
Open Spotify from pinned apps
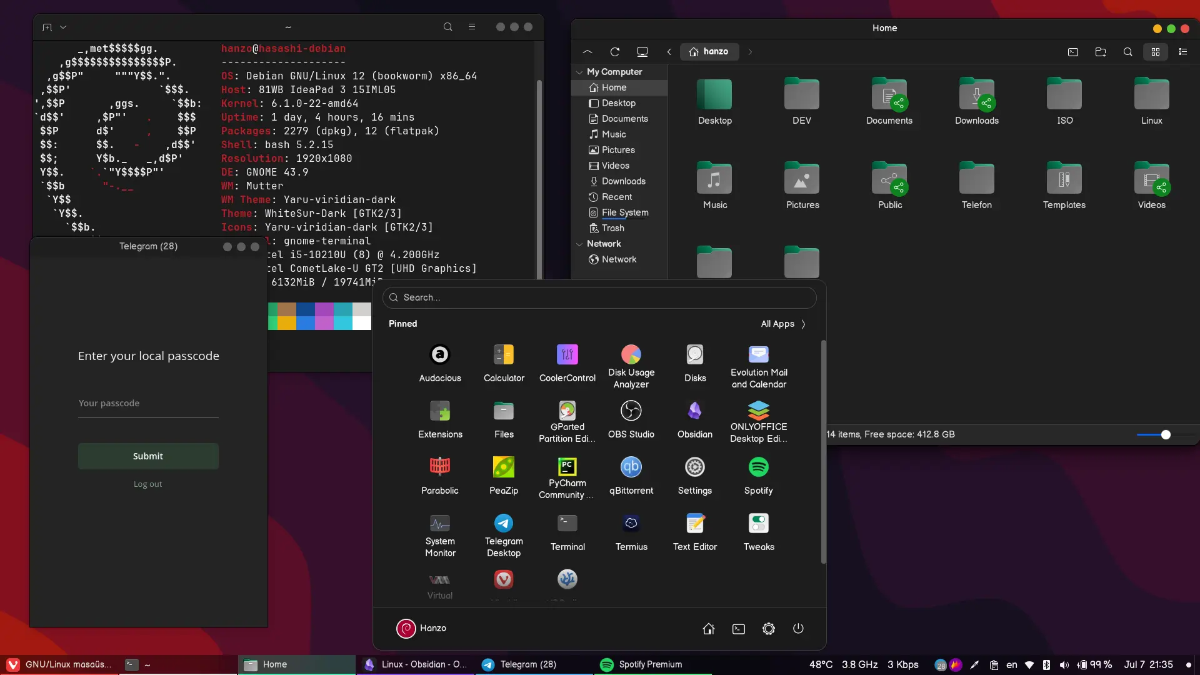(x=759, y=475)
